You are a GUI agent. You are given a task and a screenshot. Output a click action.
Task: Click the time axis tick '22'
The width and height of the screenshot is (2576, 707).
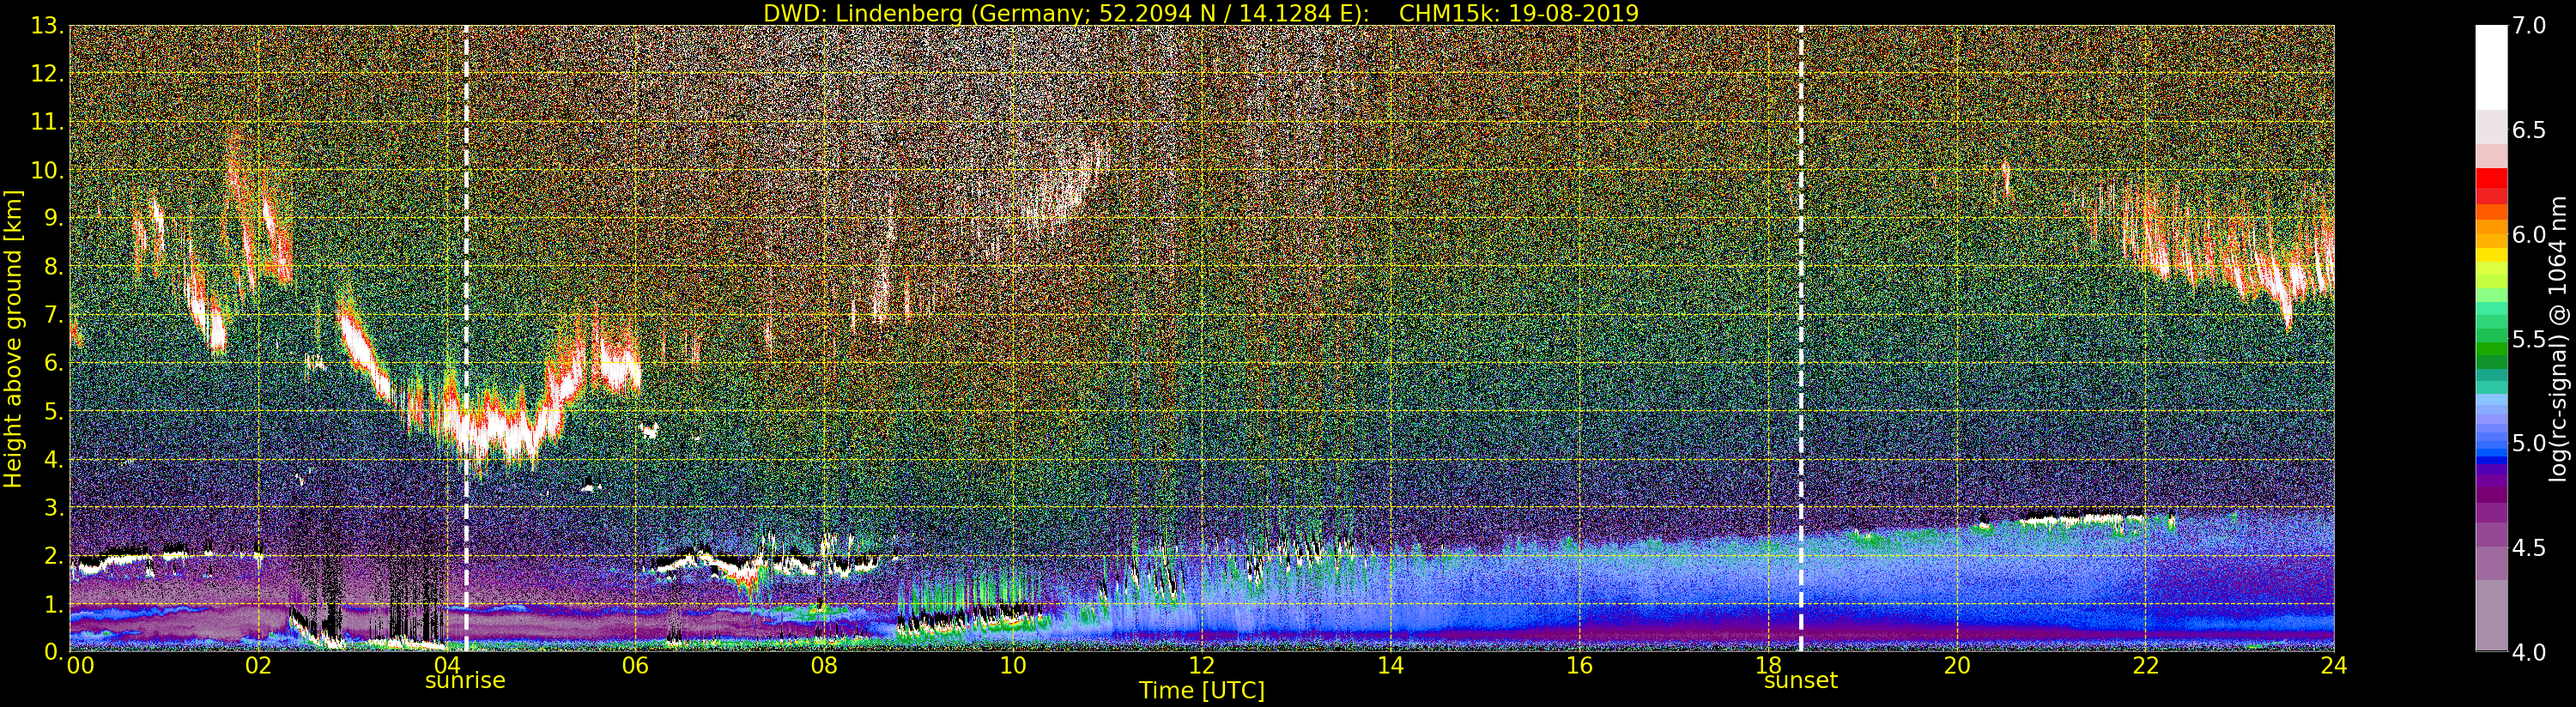[2146, 665]
